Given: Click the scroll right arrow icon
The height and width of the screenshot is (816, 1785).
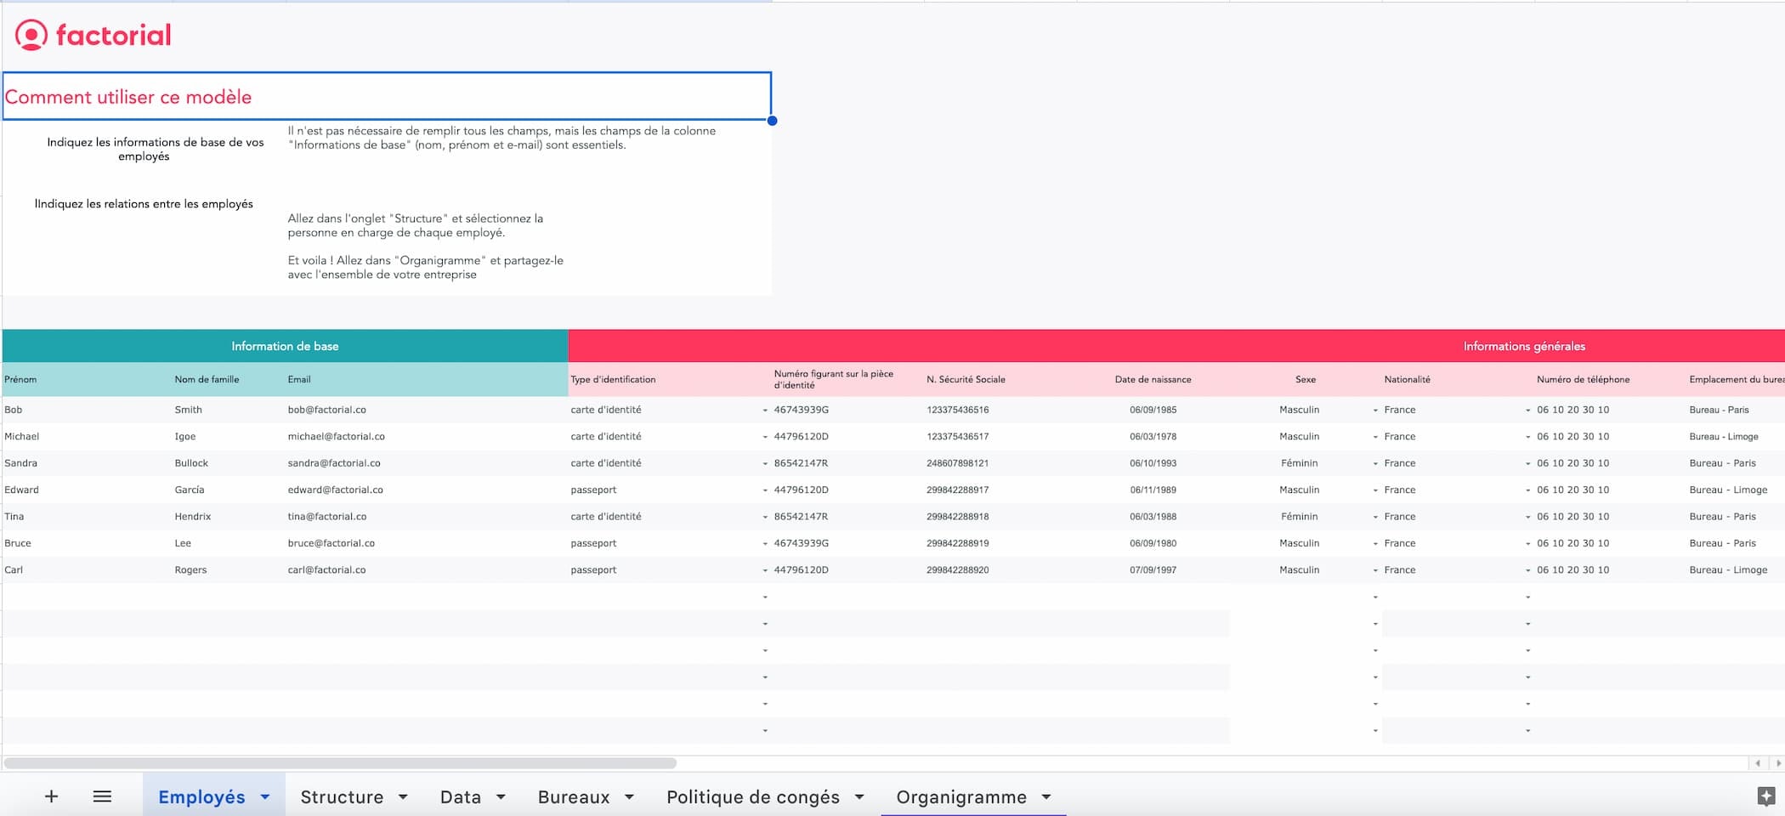Looking at the screenshot, I should [x=1777, y=763].
